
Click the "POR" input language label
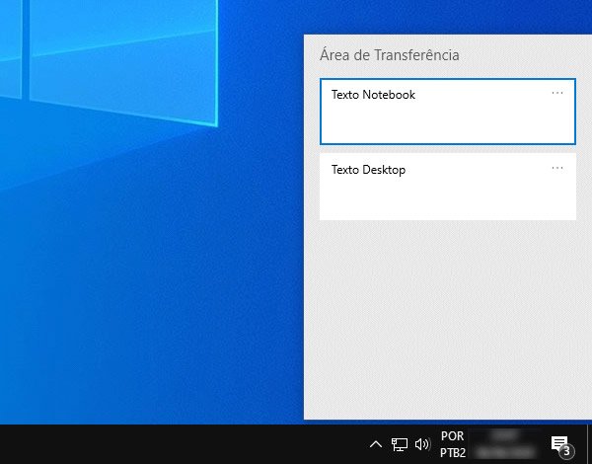coord(453,435)
